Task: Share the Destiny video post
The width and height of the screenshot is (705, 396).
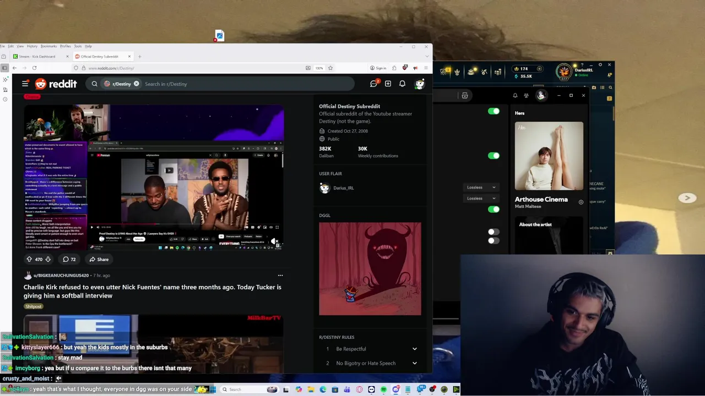Action: tap(99, 259)
